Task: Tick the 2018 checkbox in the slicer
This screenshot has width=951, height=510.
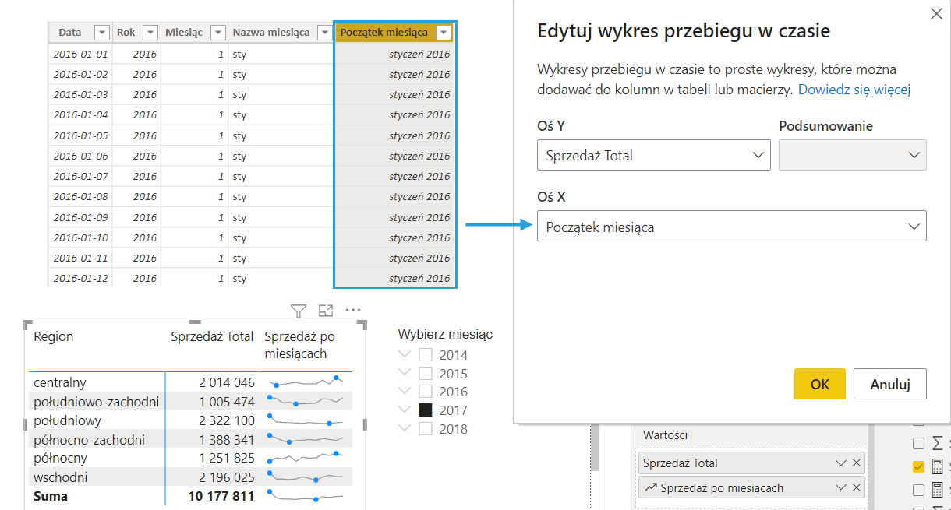Action: click(x=426, y=429)
